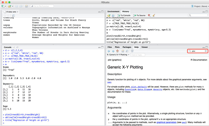Click the show in new window icon in source pane
Screen dimensions: 209x126
(x=13, y=16)
